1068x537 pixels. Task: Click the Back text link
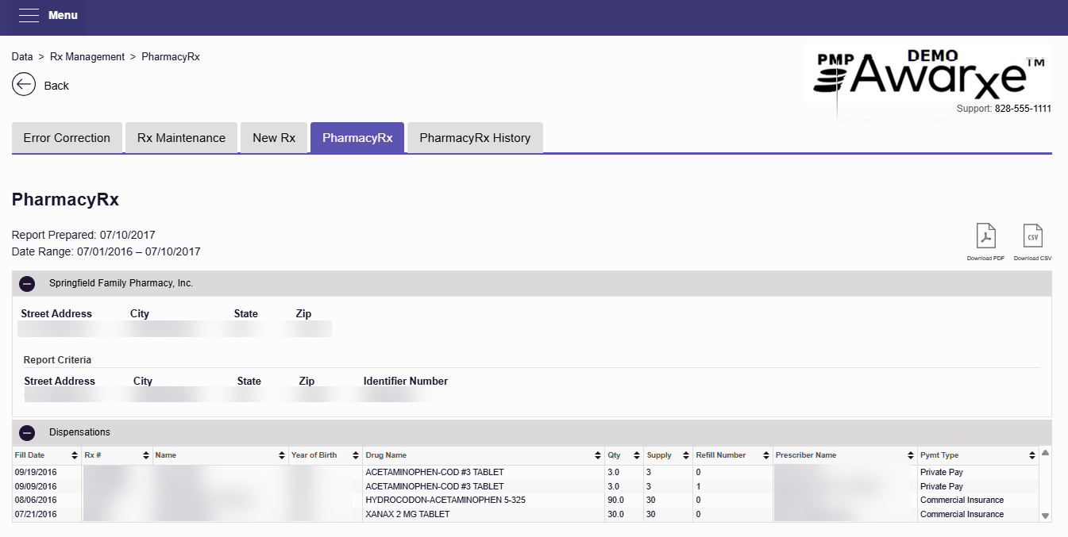tap(56, 86)
